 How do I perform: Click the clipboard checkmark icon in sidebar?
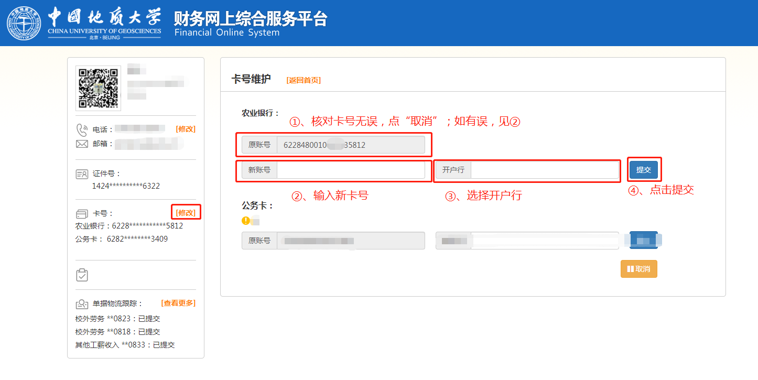(82, 275)
